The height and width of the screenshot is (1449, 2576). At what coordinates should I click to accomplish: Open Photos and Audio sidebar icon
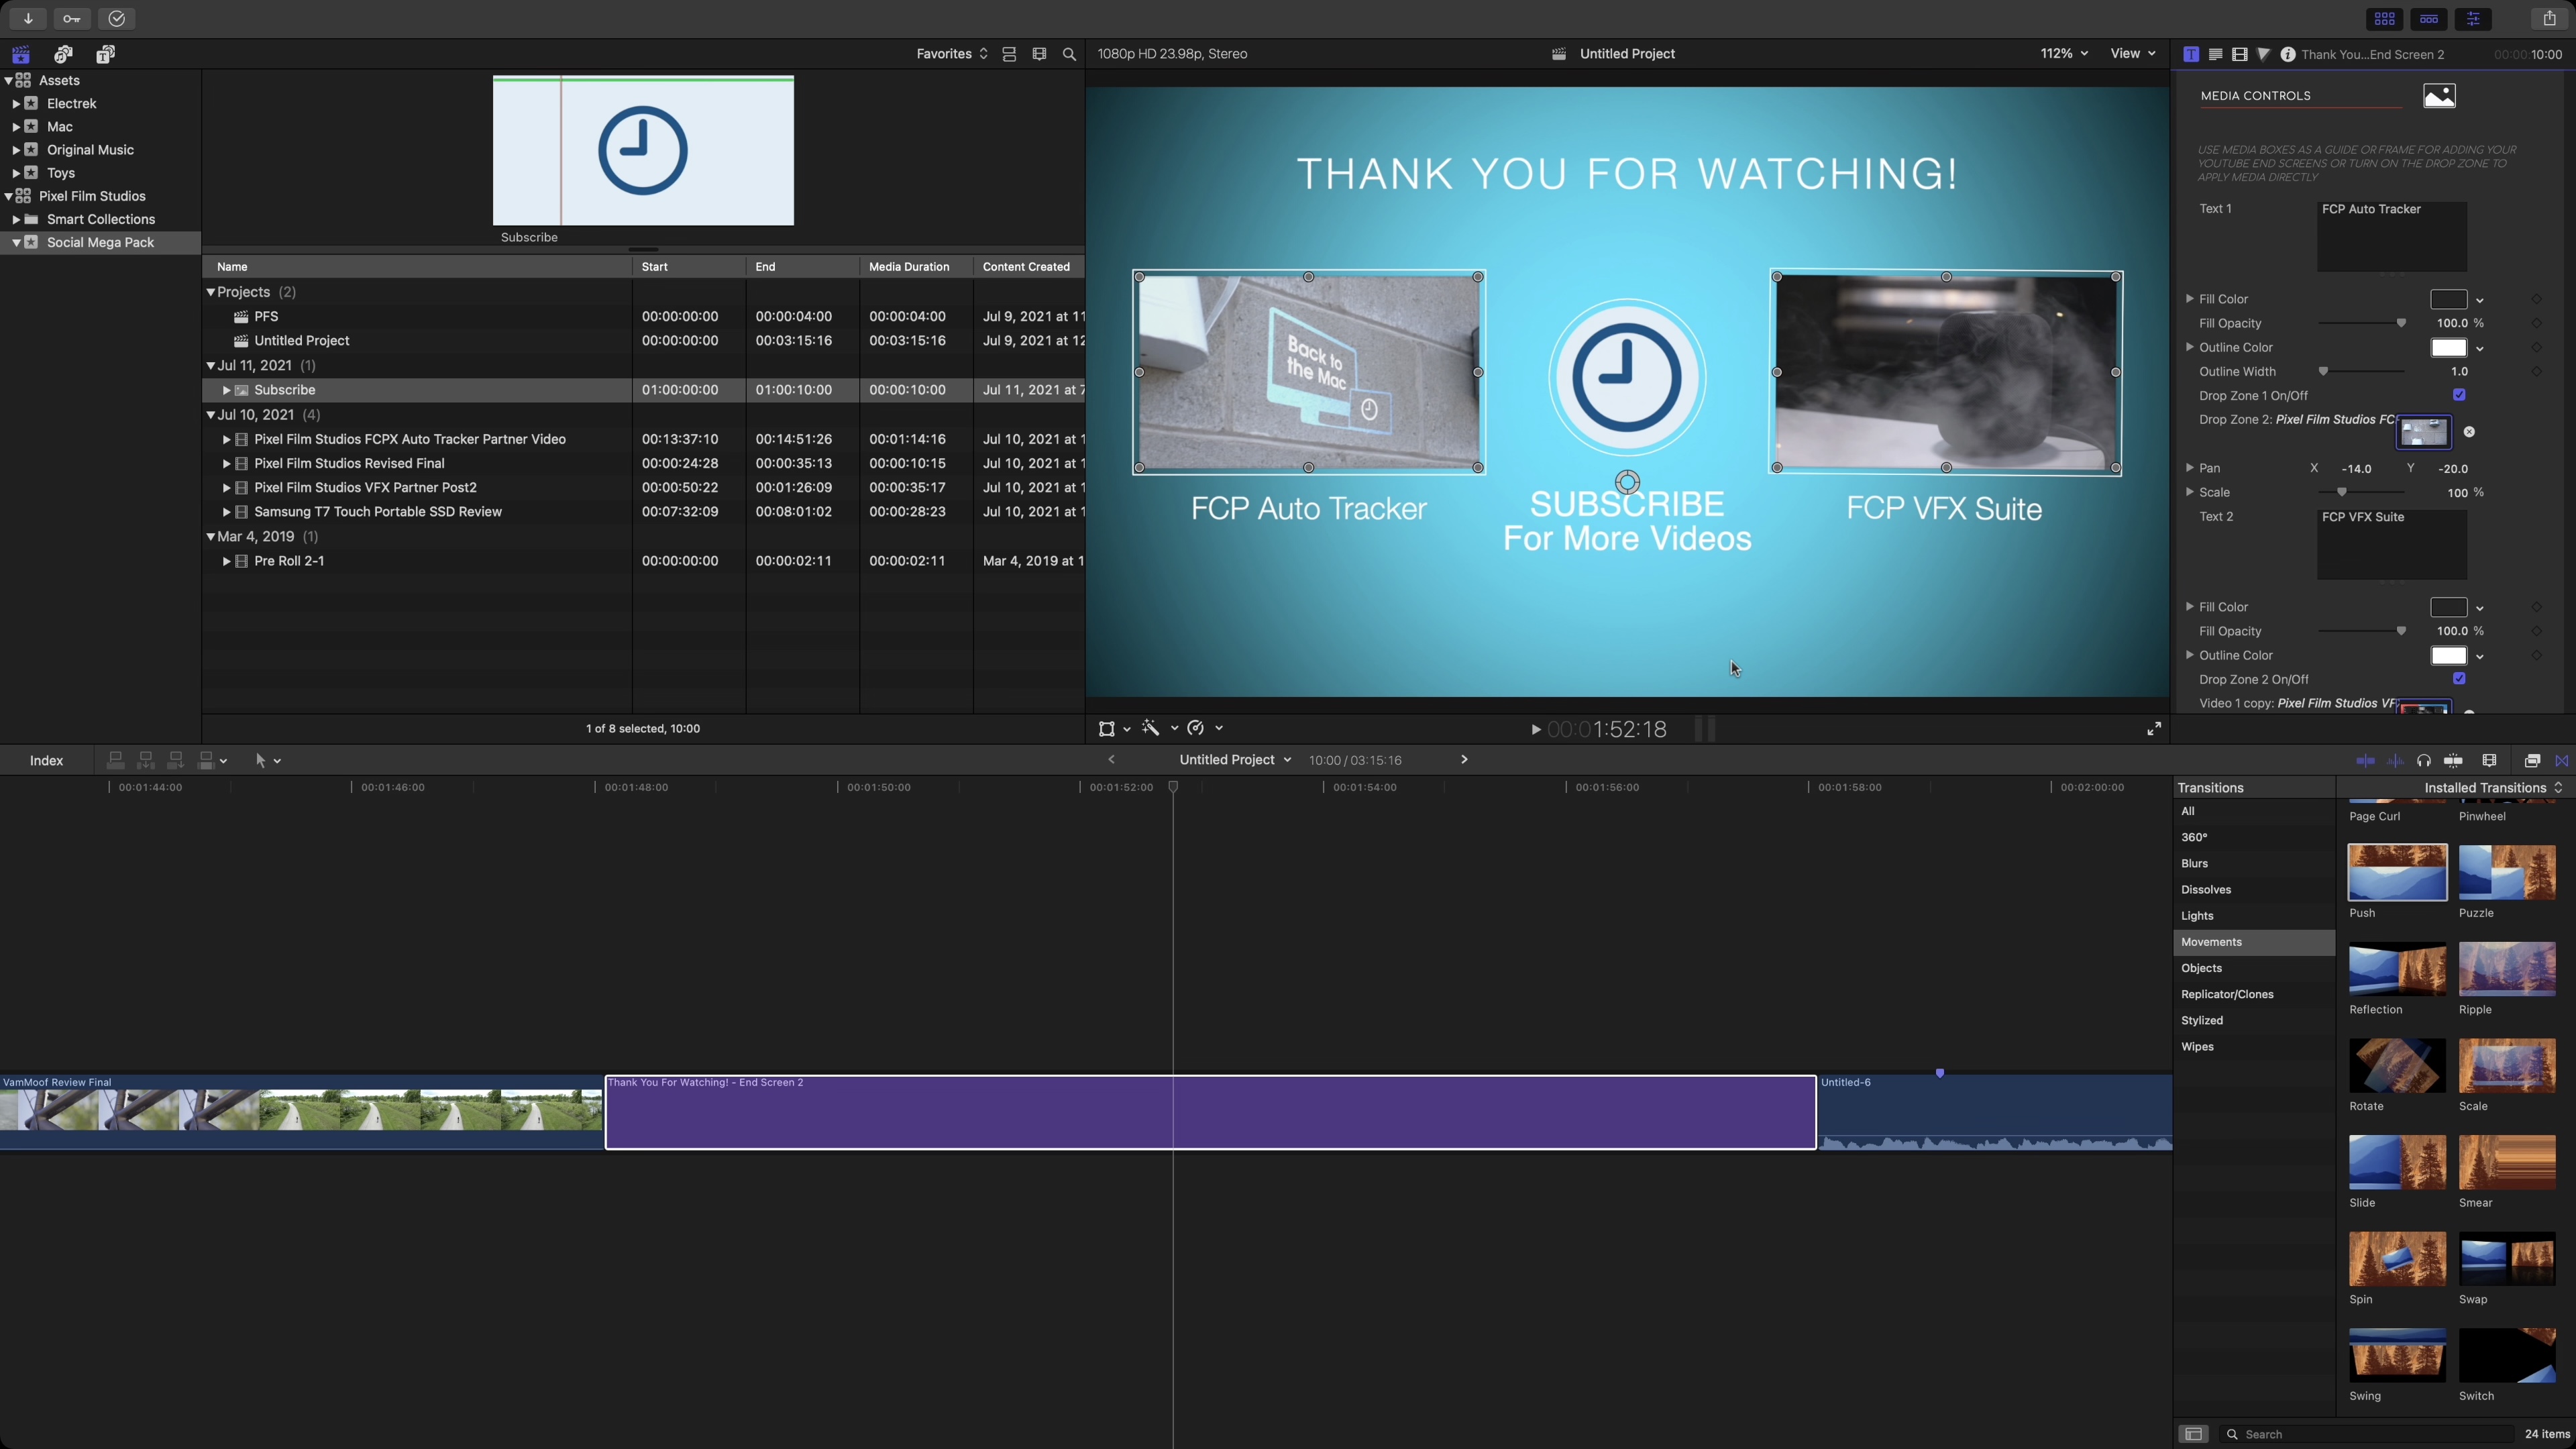[x=63, y=54]
